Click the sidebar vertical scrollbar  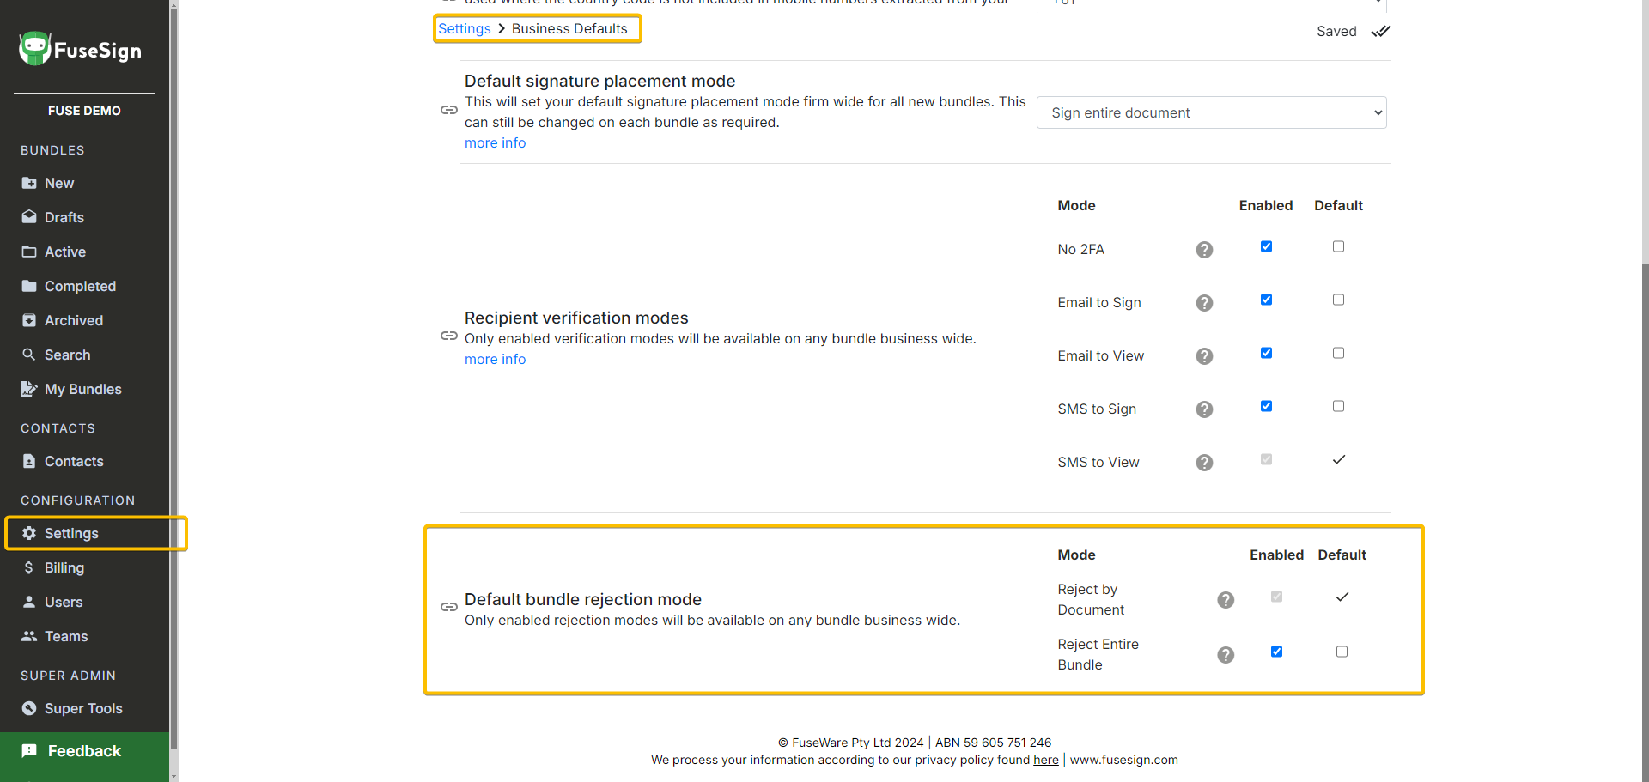tap(174, 386)
